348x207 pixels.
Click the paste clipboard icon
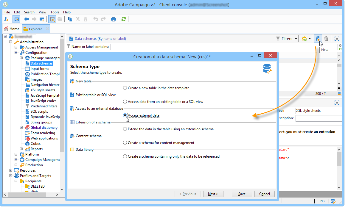[x=86, y=19]
